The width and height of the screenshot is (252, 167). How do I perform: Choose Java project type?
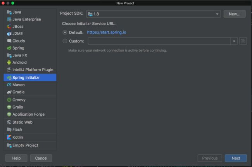click(x=30, y=12)
